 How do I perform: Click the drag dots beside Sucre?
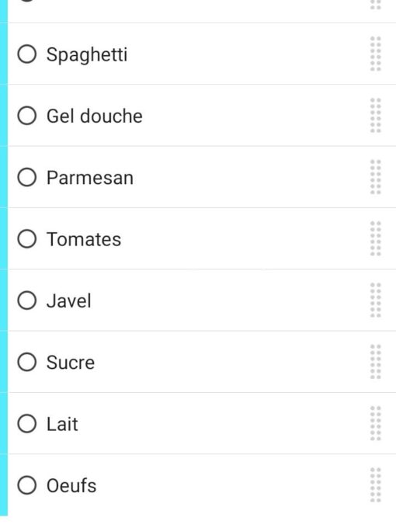(376, 362)
